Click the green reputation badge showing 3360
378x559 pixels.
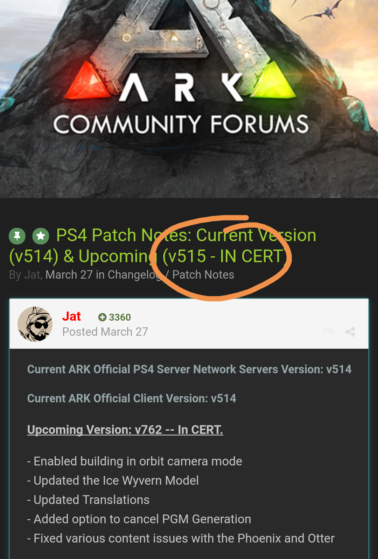click(114, 317)
